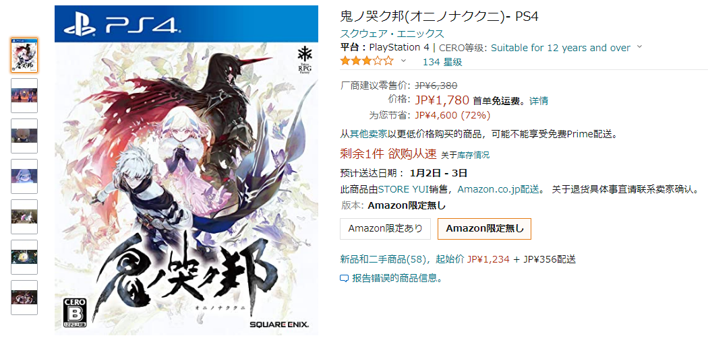The width and height of the screenshot is (708, 340).
Task: Click the three-star rating icons
Action: pos(367,61)
